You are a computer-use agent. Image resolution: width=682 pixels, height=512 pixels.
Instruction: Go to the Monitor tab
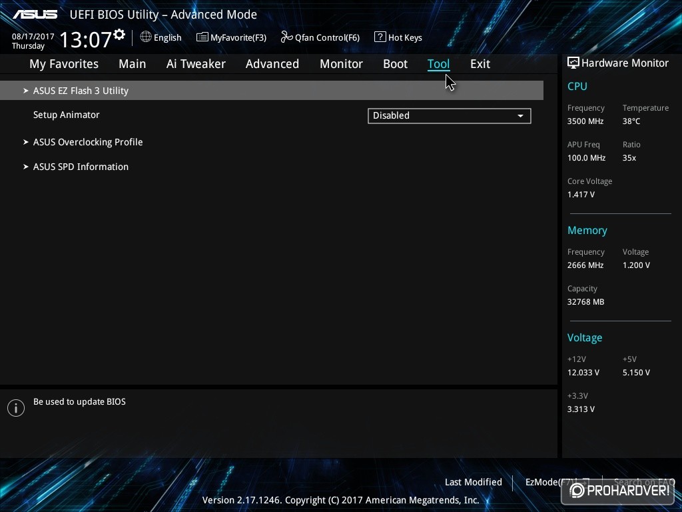[x=342, y=64]
